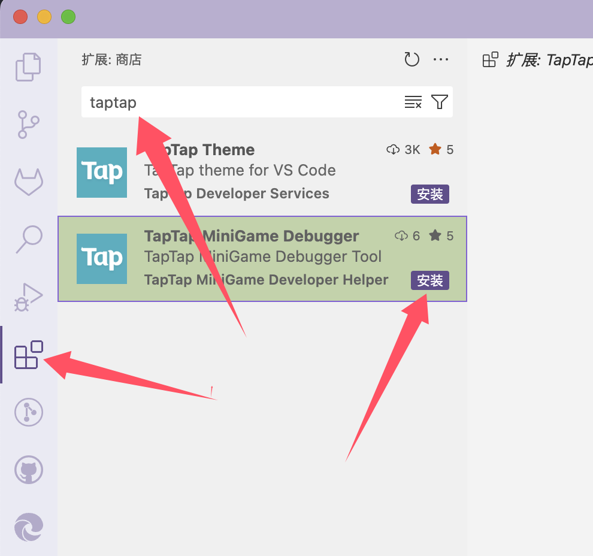The height and width of the screenshot is (556, 593).
Task: Click publisher 'TapTap MiniGame Developer Helper'
Action: coord(266,280)
